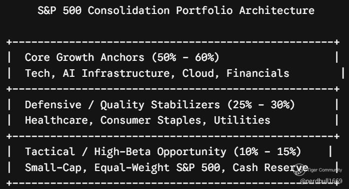Viewport: 349px width, 189px height.
Task: Select the word Financials
Action: click(257, 73)
